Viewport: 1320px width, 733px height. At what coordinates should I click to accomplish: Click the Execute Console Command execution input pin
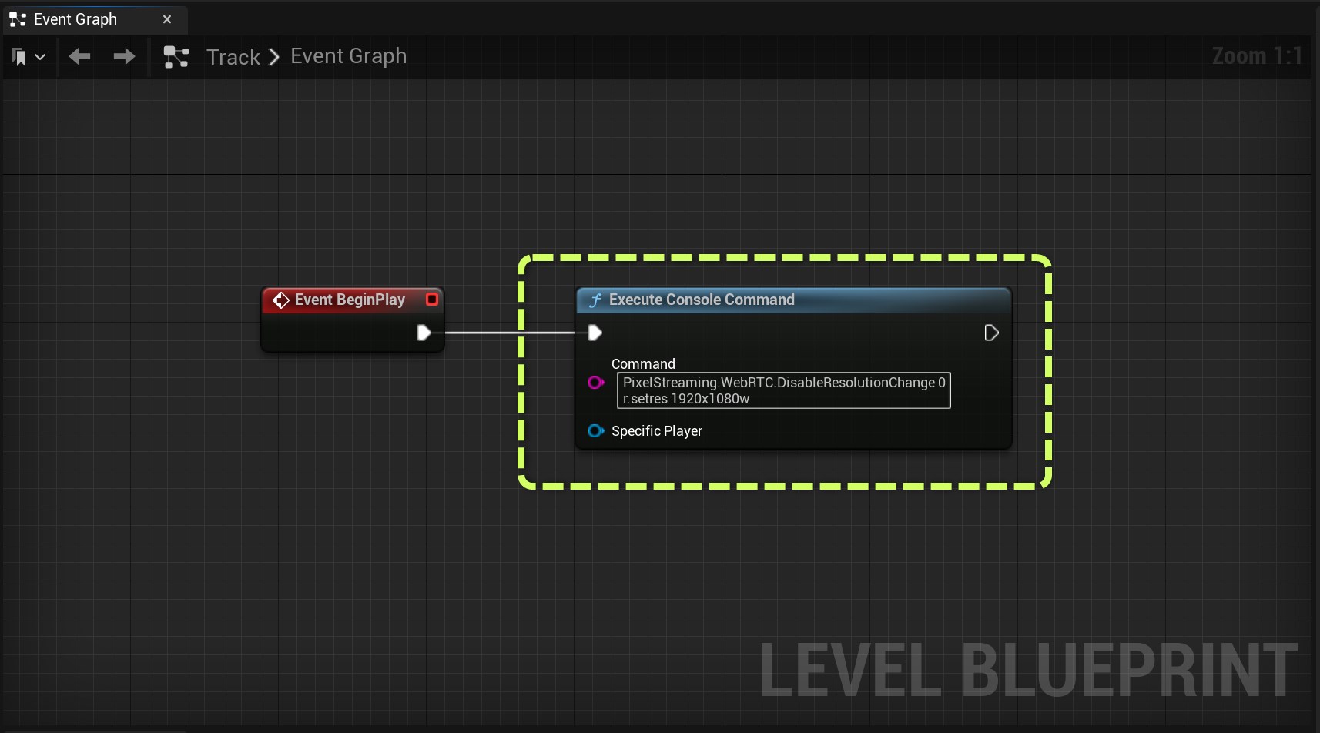[595, 333]
